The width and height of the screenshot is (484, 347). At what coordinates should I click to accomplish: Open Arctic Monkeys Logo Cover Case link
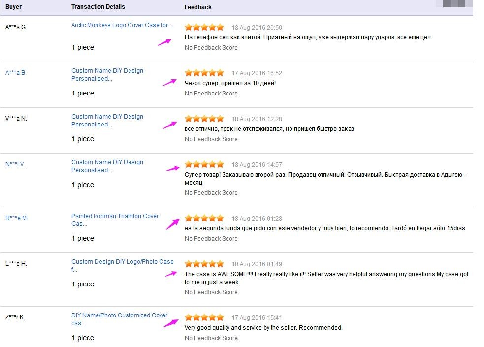coord(122,25)
